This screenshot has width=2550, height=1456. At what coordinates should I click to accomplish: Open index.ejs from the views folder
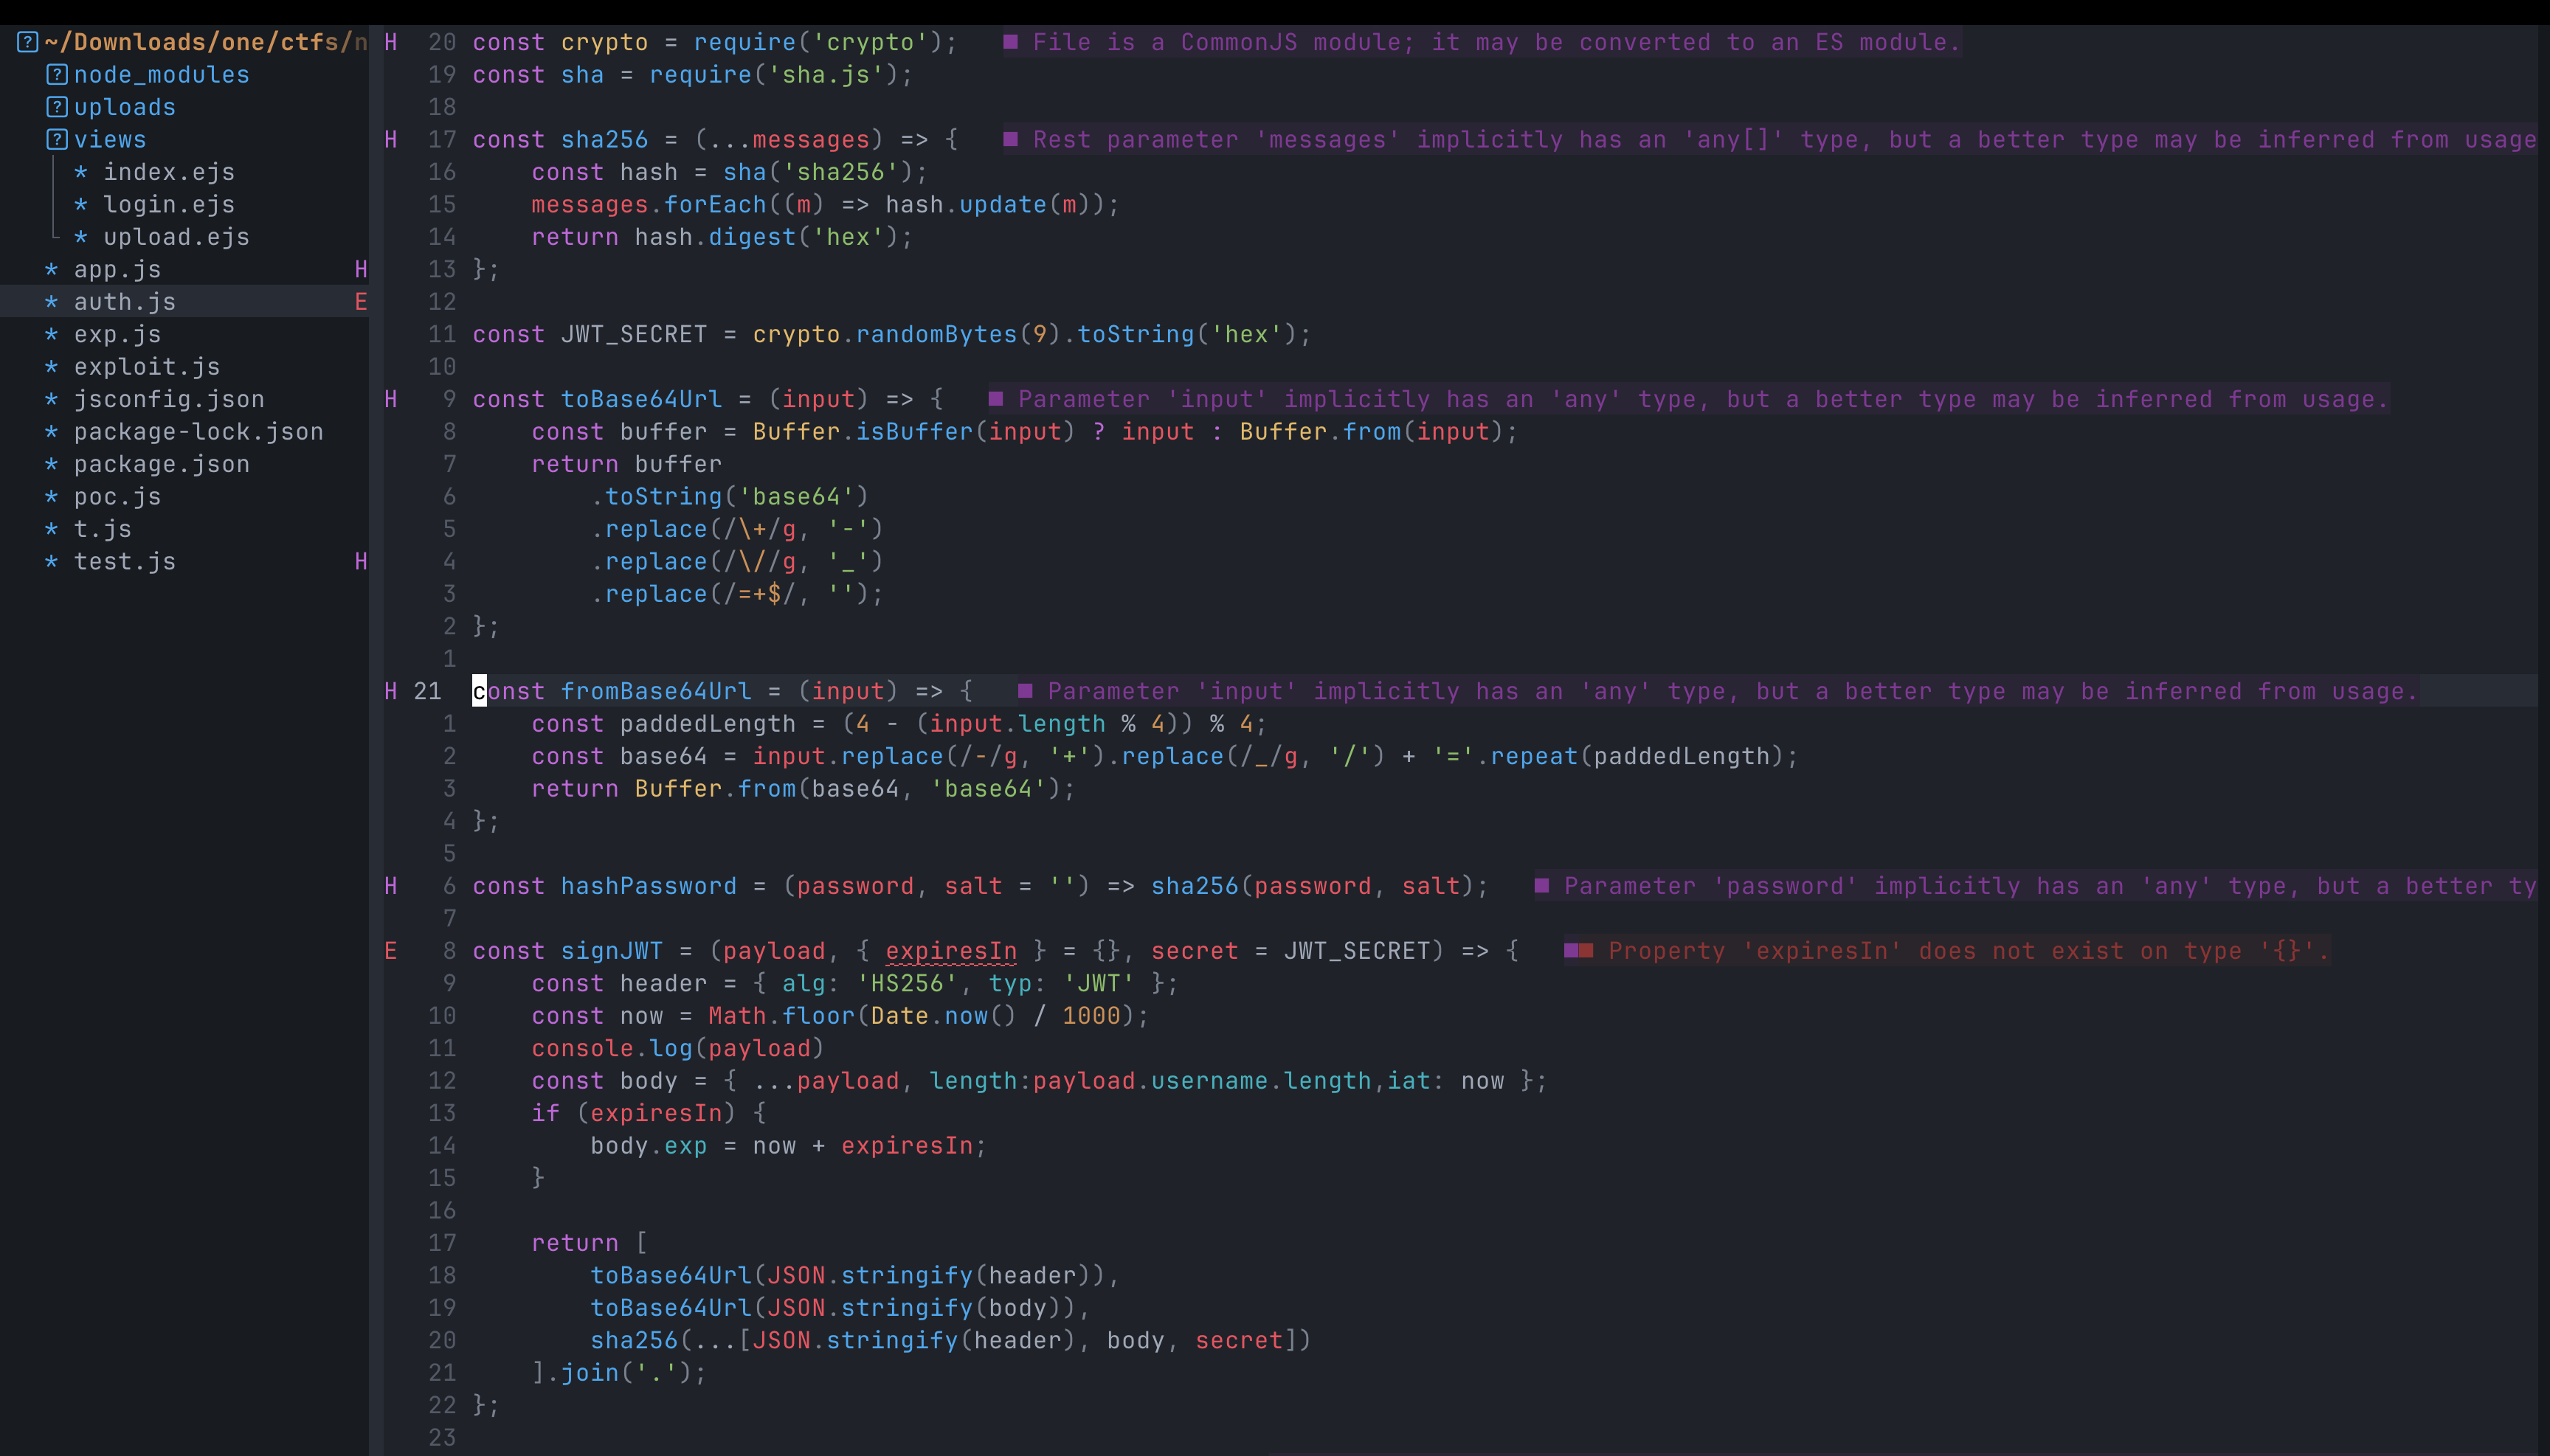[x=169, y=172]
